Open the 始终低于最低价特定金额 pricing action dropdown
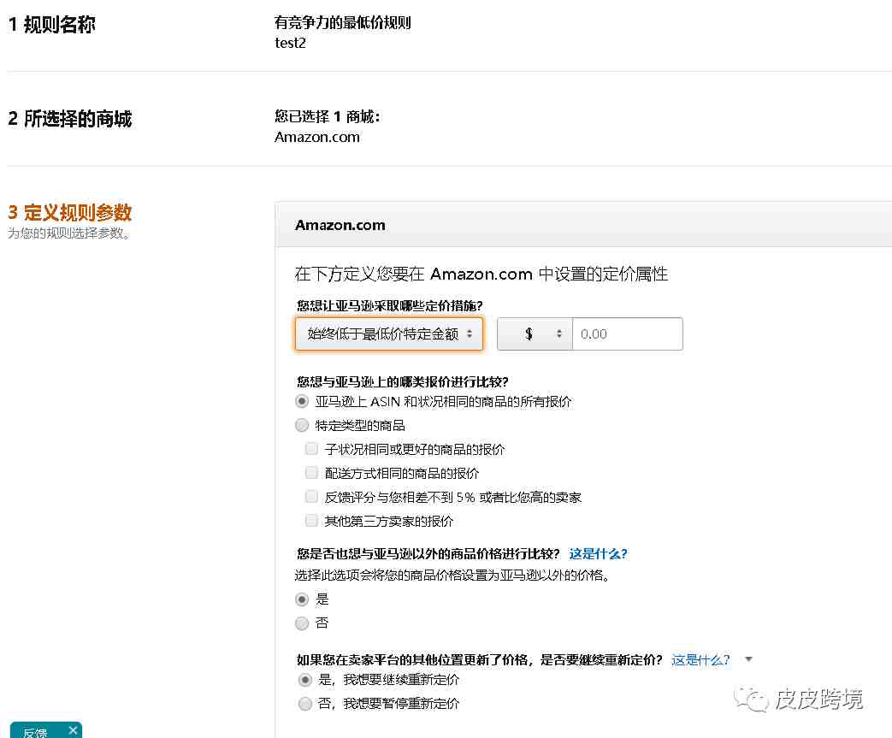 point(389,334)
